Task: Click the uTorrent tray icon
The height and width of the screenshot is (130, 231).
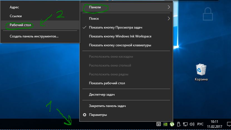Action: coord(172,124)
